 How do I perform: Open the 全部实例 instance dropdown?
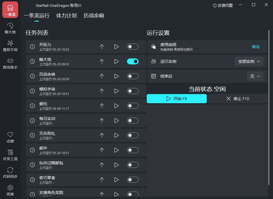[249, 61]
